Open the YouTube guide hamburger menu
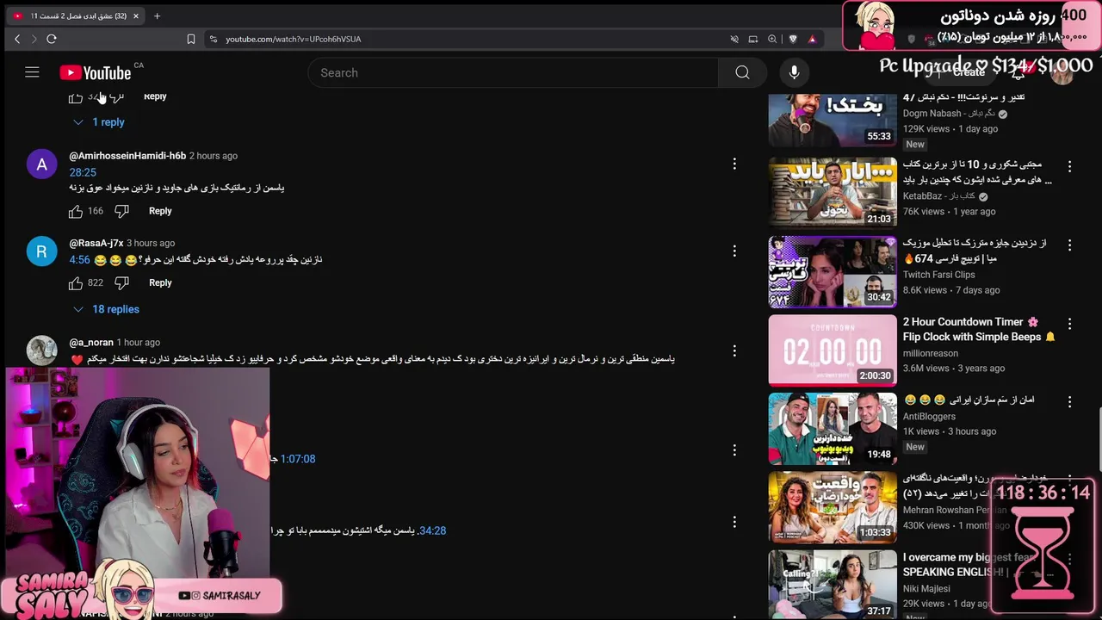This screenshot has height=620, width=1102. (32, 72)
